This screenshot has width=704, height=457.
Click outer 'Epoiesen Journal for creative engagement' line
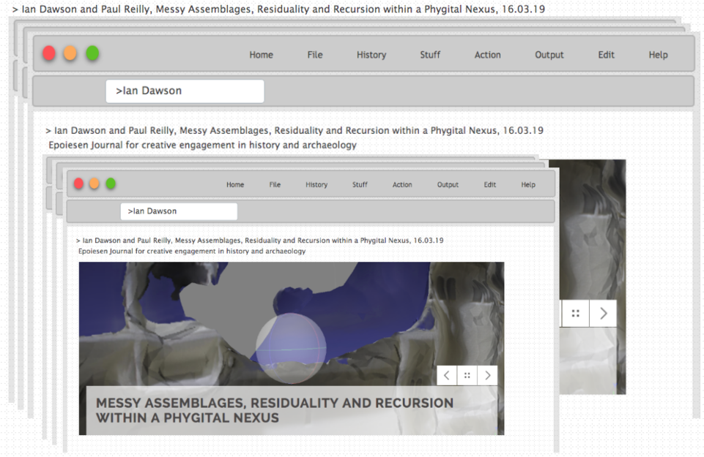[202, 146]
